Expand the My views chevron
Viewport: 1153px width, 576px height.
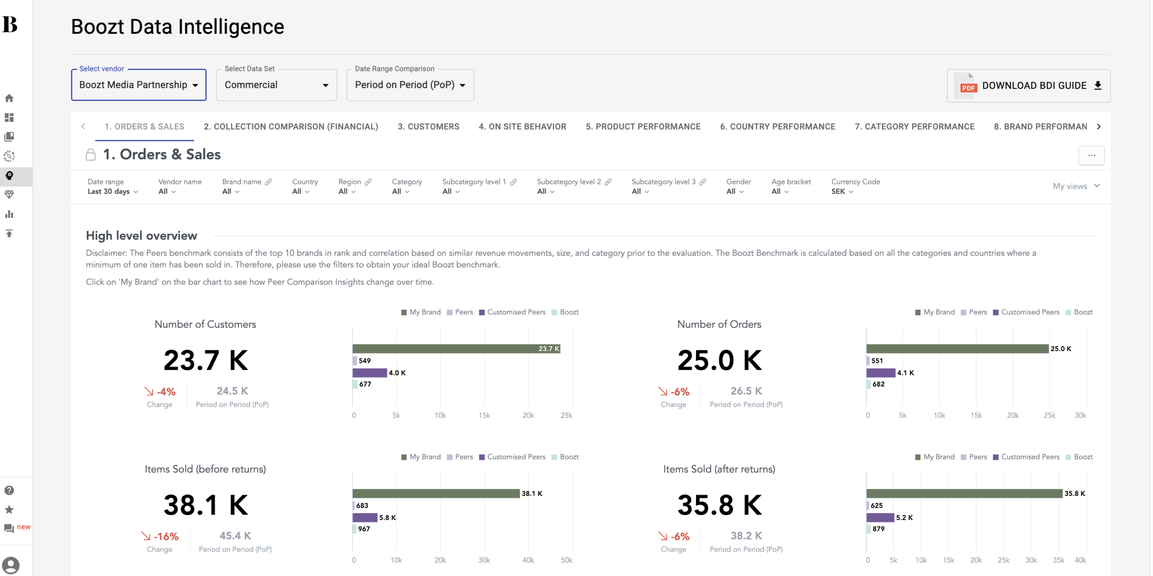click(x=1097, y=186)
